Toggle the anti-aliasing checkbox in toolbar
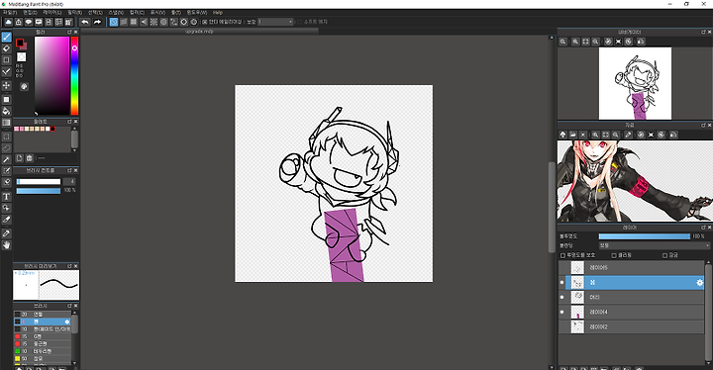 click(205, 22)
